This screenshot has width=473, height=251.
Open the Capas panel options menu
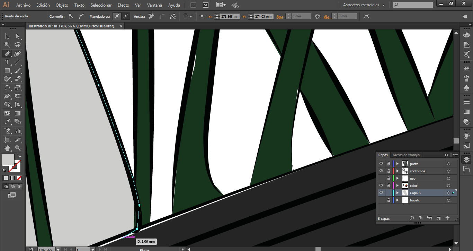click(455, 155)
